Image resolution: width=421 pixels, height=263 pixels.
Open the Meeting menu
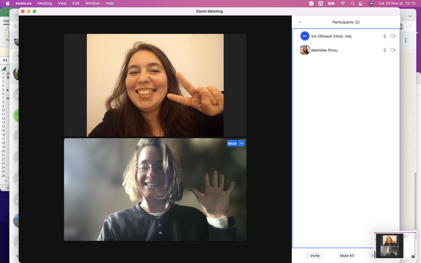44,3
